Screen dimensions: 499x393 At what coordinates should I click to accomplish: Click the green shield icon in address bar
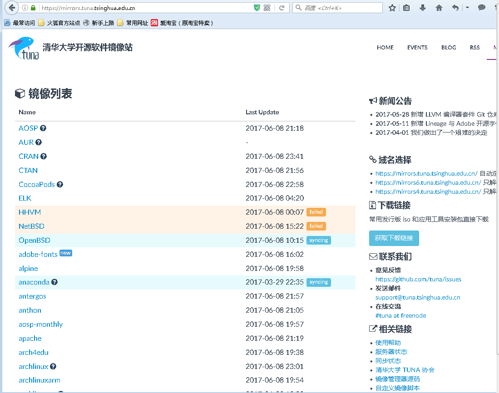[x=257, y=8]
